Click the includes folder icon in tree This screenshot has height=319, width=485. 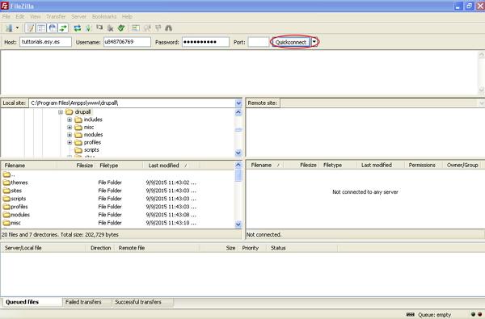pyautogui.click(x=78, y=120)
